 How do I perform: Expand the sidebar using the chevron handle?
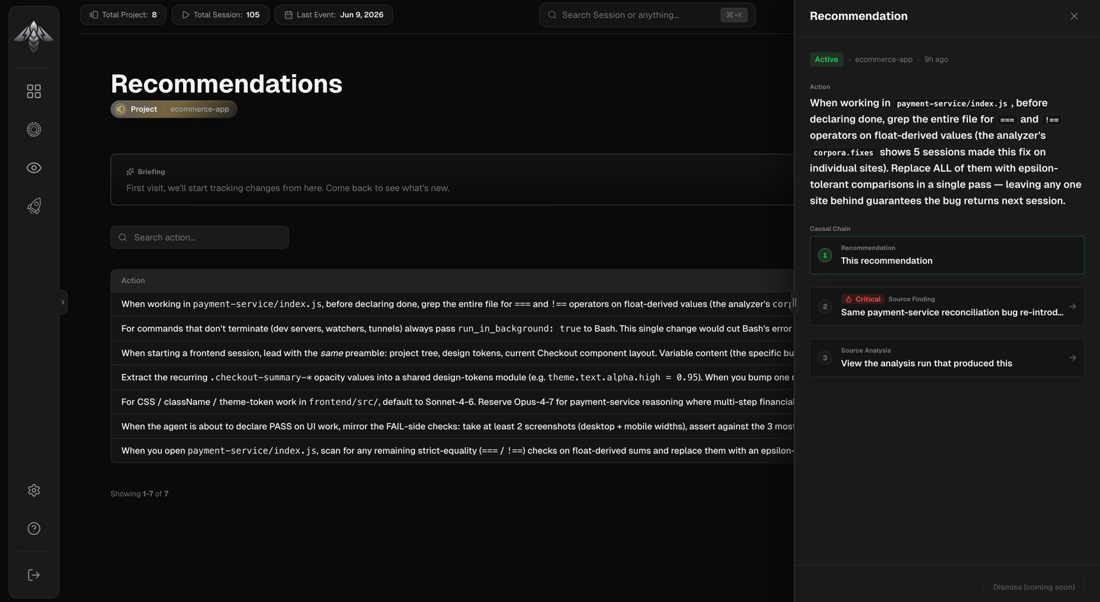(x=62, y=302)
